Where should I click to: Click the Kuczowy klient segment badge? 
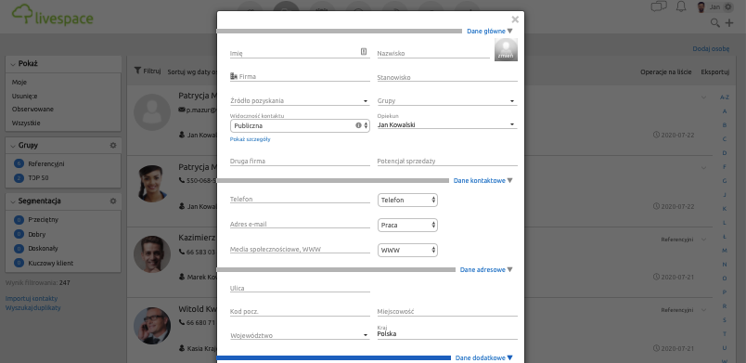(x=19, y=263)
